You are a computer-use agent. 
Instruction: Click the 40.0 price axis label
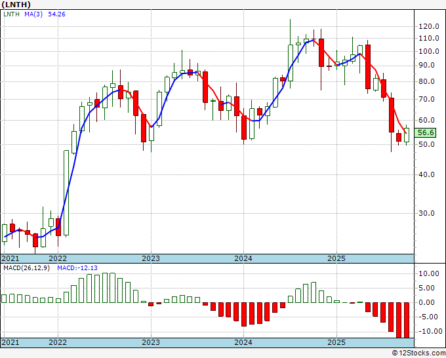(427, 174)
